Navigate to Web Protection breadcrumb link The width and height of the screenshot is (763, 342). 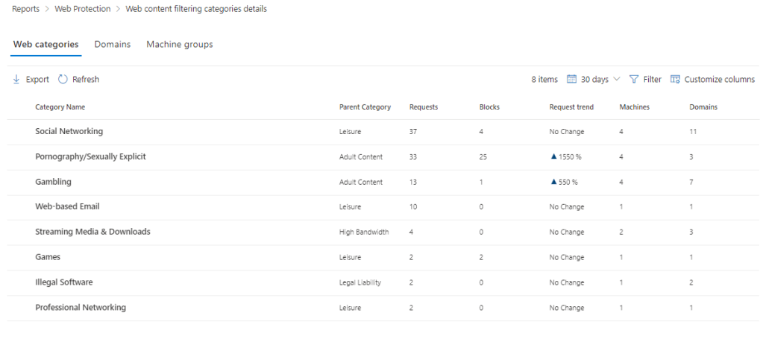tap(81, 9)
